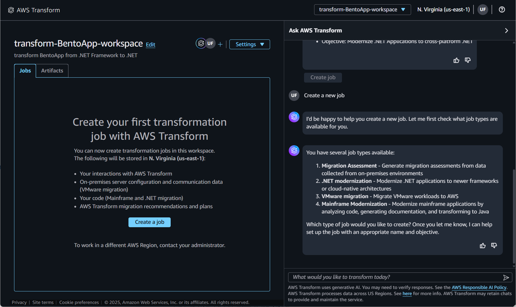Click the 'Create a new job' chat message
Viewport: 516px width, 307px height.
coord(324,95)
